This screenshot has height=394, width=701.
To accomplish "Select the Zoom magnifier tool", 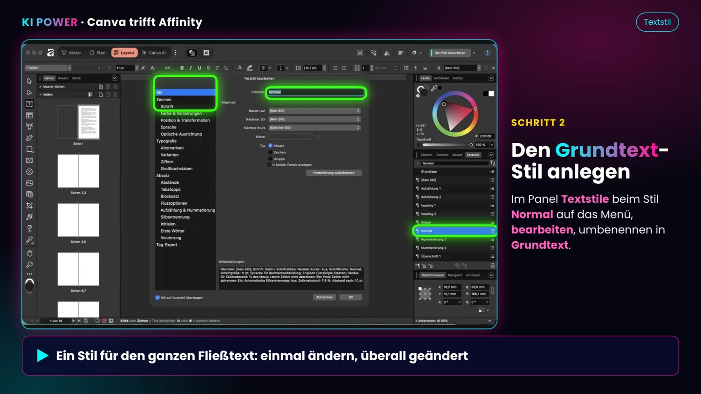I will (x=29, y=265).
